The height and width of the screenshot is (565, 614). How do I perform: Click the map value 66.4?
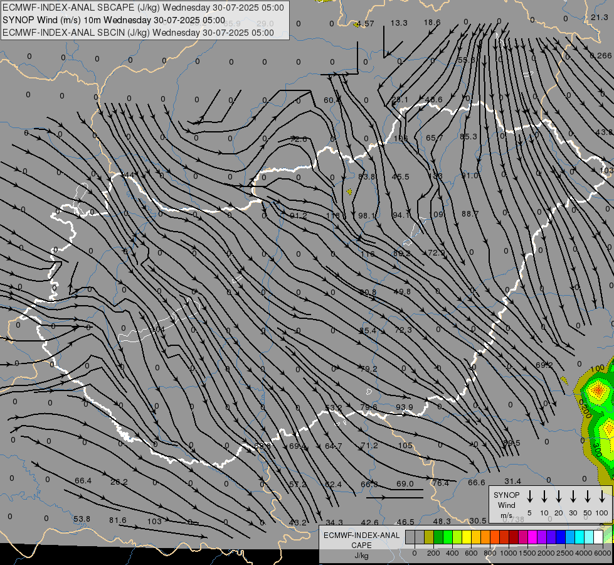[83, 481]
